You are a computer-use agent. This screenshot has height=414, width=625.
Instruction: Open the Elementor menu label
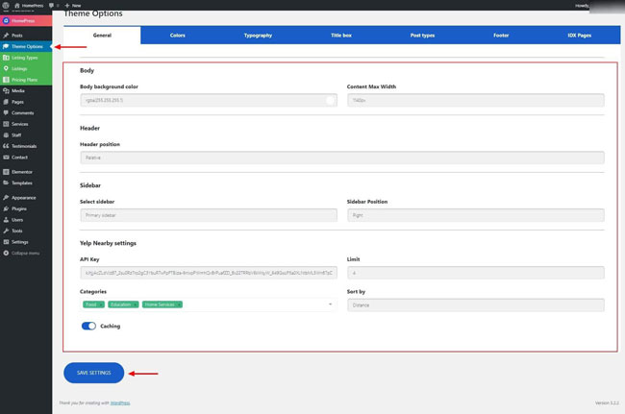pyautogui.click(x=22, y=172)
